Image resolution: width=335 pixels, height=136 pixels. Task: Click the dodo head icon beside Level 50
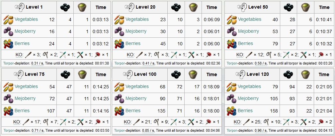tap(242, 8)
